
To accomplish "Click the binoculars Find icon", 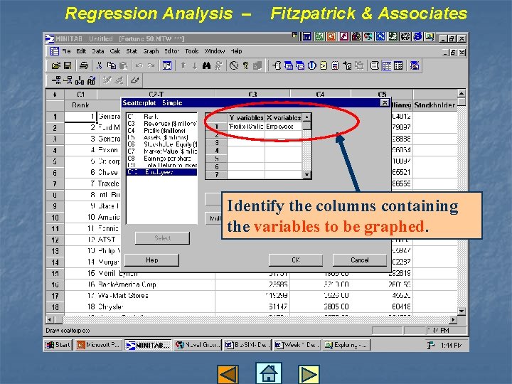I will pyautogui.click(x=206, y=65).
